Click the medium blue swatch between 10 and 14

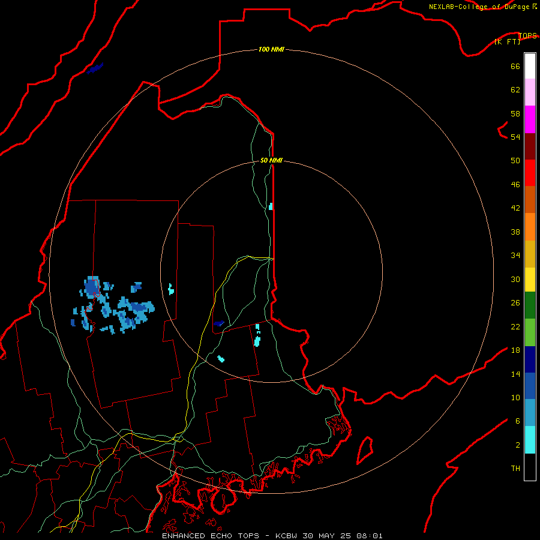coord(530,386)
